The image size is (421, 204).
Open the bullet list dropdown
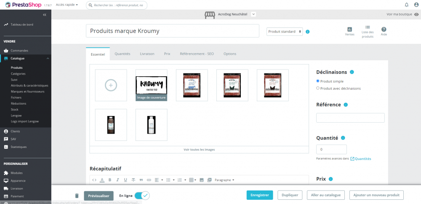tap(170, 180)
